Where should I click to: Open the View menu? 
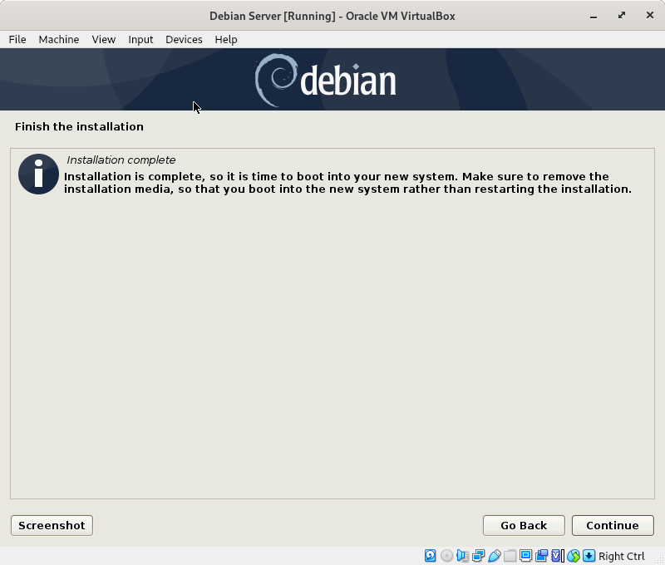pyautogui.click(x=104, y=39)
